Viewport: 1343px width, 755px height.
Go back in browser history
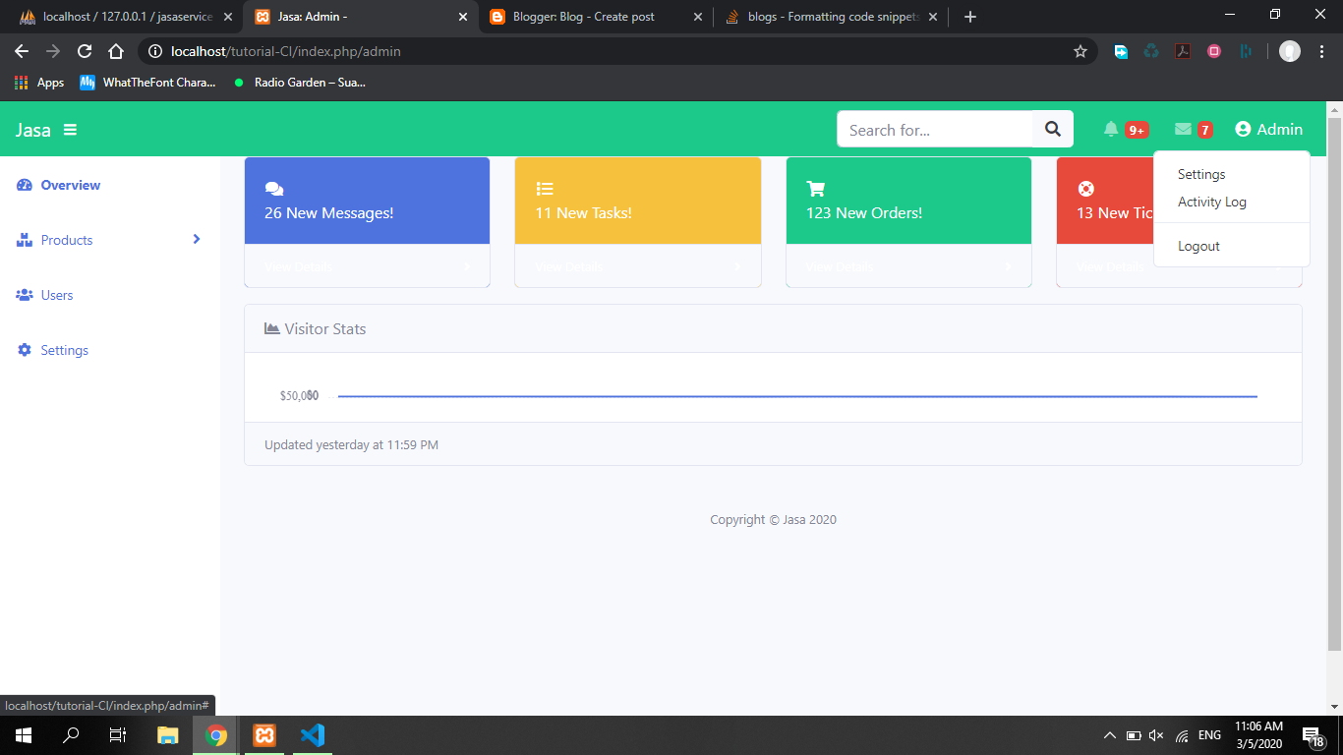22,51
